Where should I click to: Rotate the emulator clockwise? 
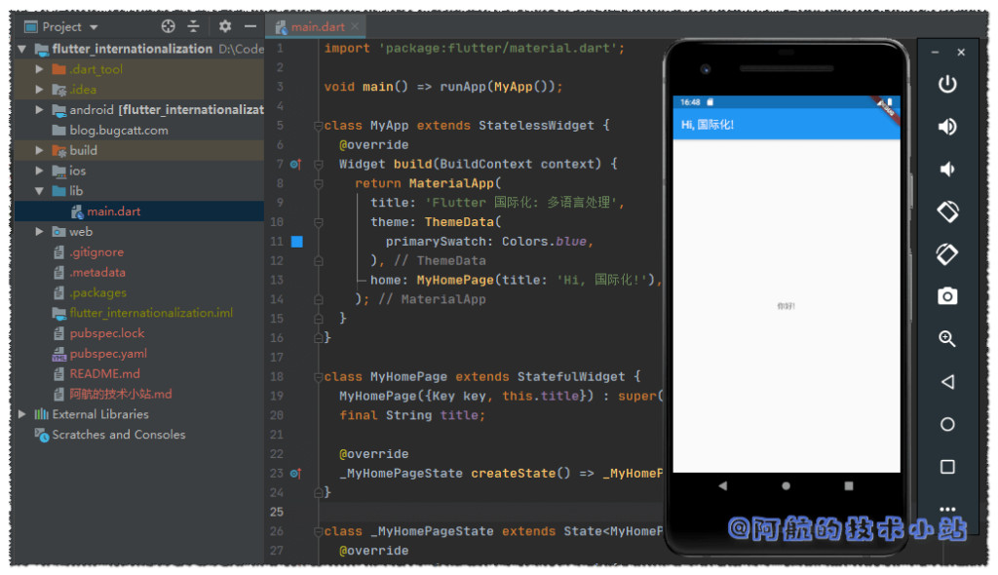[x=947, y=254]
